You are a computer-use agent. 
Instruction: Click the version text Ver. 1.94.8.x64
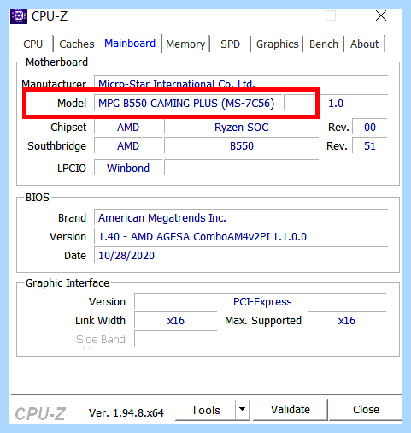[126, 412]
